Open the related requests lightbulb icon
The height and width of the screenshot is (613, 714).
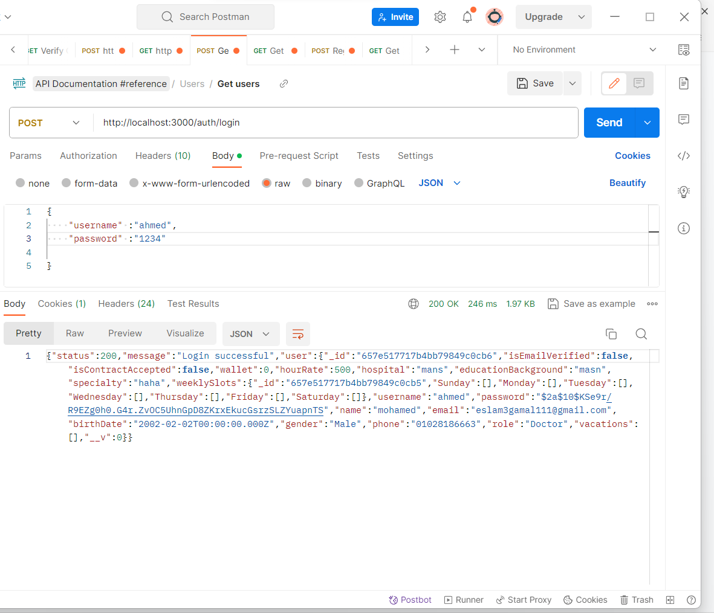[x=684, y=192]
